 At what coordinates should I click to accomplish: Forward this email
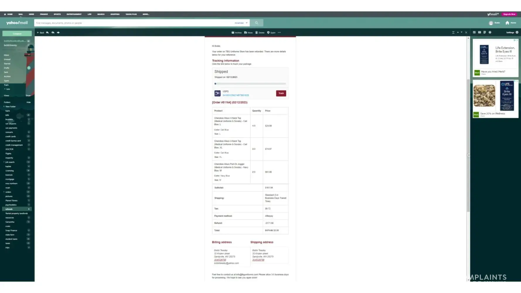pos(58,33)
